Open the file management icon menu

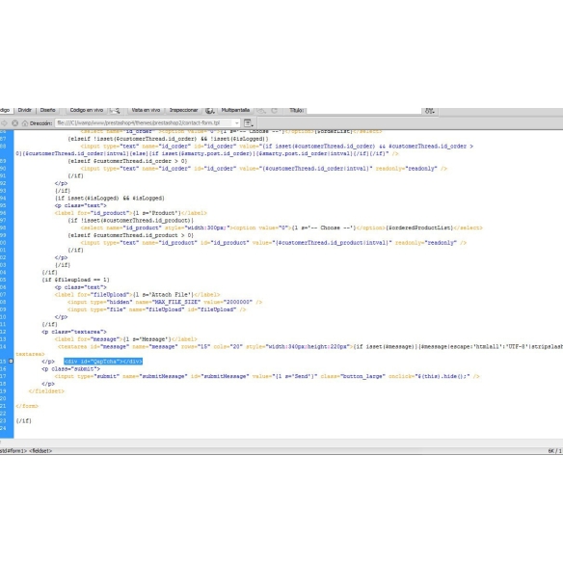[x=429, y=111]
